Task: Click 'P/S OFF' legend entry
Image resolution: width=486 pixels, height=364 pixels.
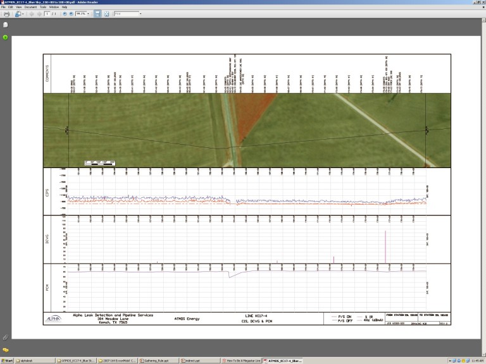Action: coord(342,321)
